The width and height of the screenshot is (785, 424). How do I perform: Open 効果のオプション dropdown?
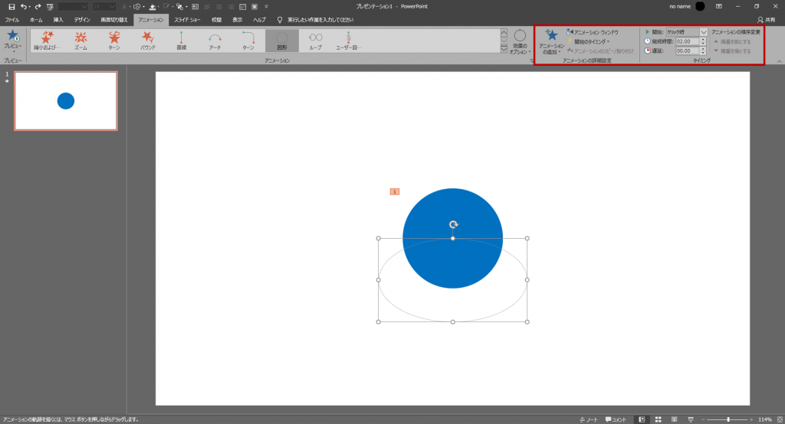coord(521,42)
